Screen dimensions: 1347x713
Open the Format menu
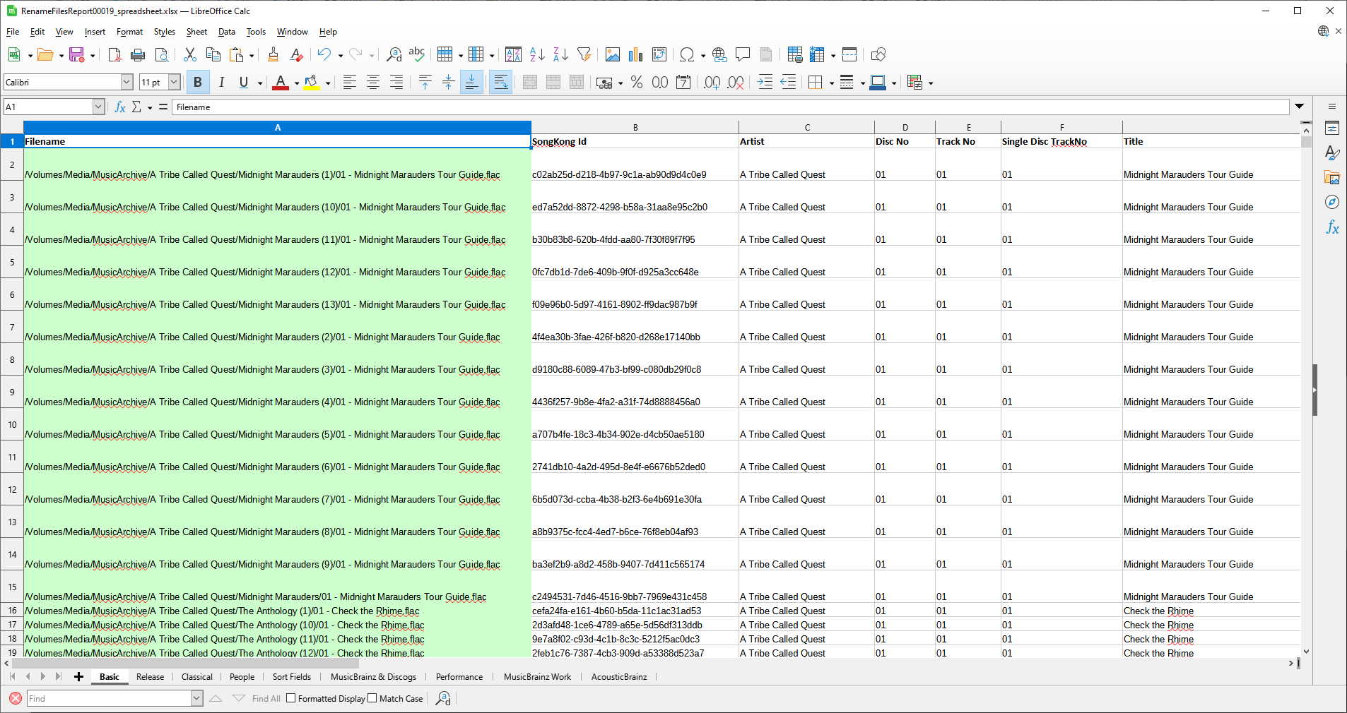click(x=129, y=32)
